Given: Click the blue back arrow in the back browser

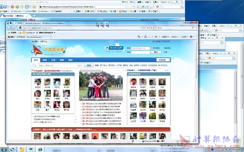Looking at the screenshot, I should pos(2,7).
